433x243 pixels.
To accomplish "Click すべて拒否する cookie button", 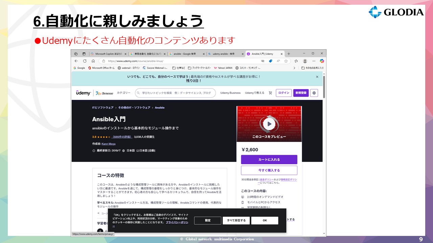I will 236,220.
